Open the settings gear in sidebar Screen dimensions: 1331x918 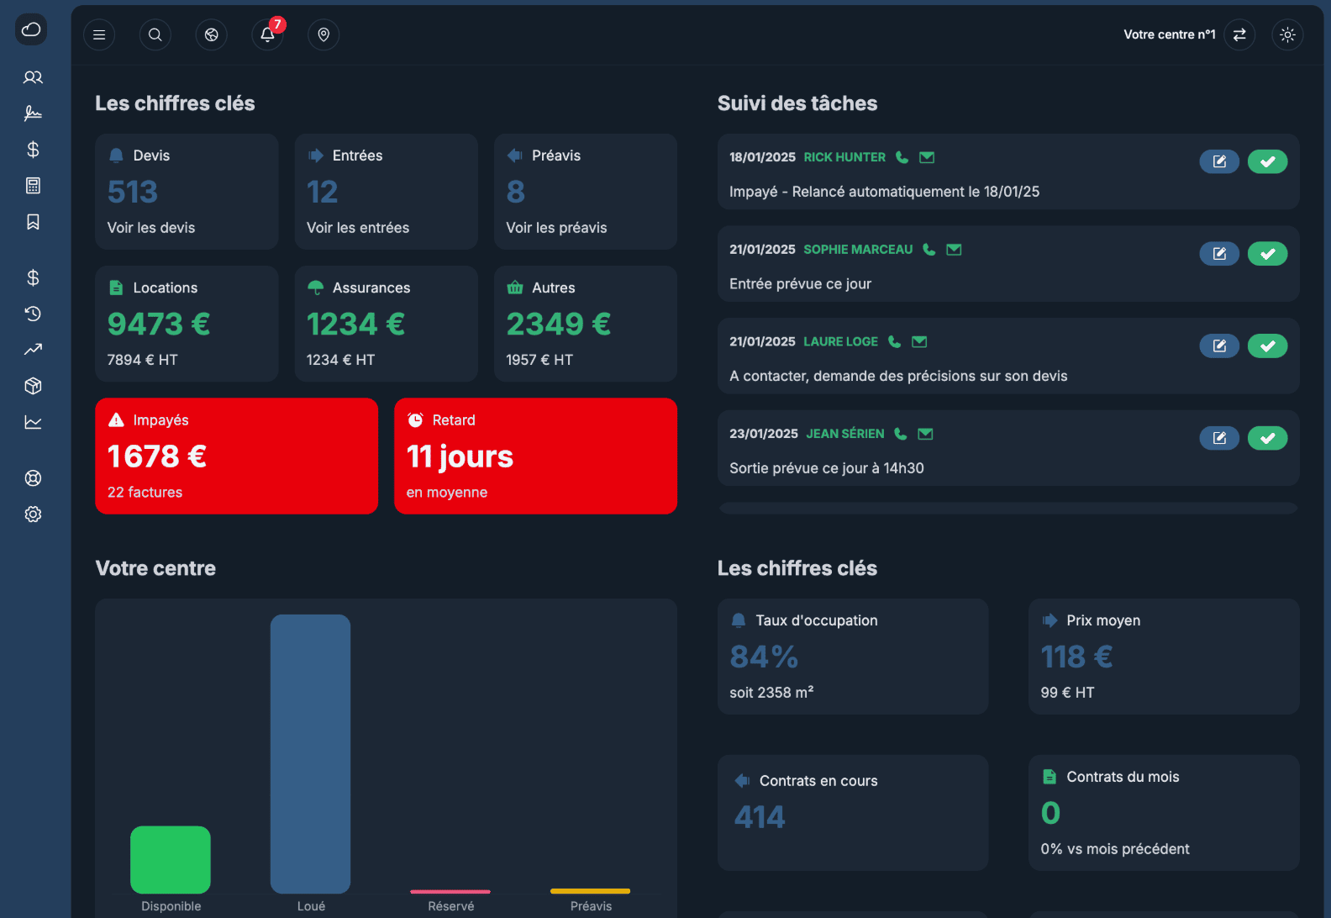click(33, 514)
